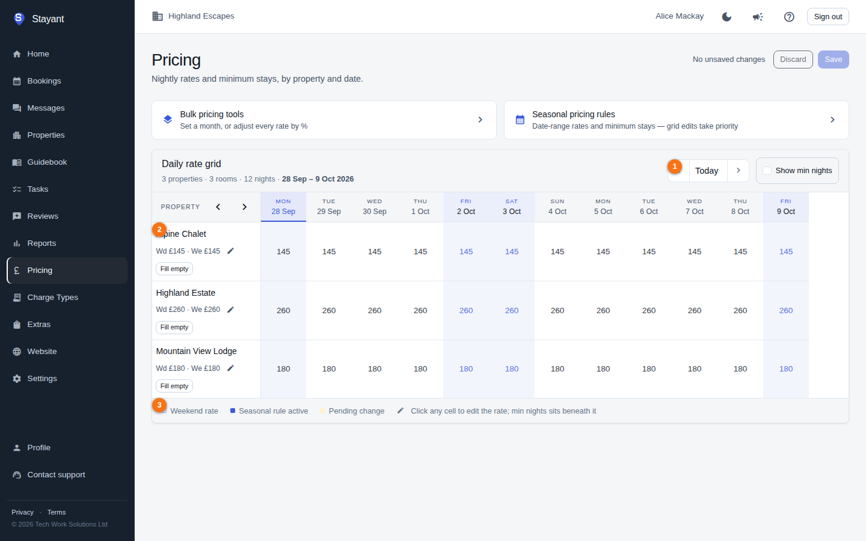Open the help question mark icon
Image resolution: width=866 pixels, height=541 pixels.
(789, 17)
